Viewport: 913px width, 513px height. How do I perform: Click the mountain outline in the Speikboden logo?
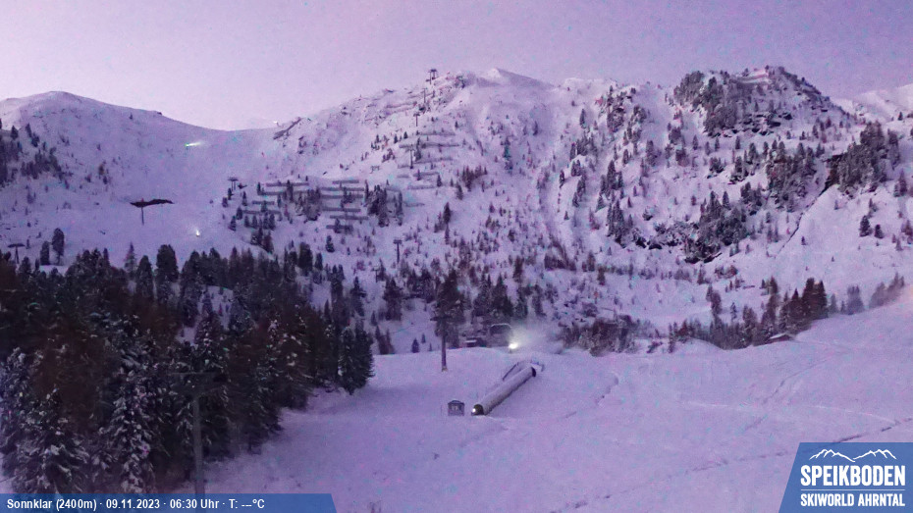click(x=851, y=455)
